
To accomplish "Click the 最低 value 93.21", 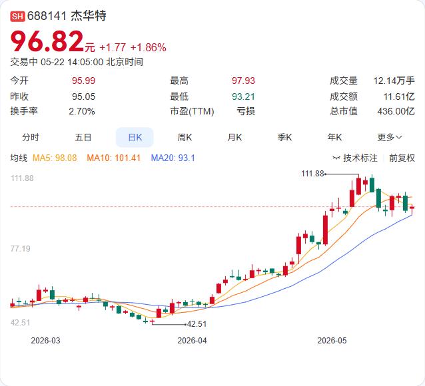I will pyautogui.click(x=243, y=96).
